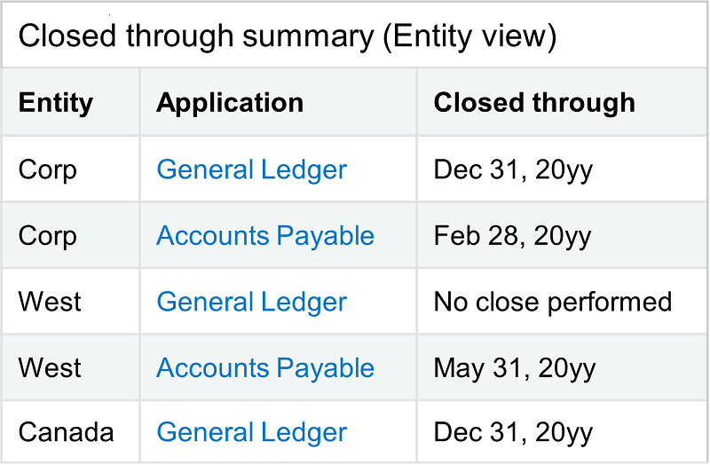The image size is (710, 465).
Task: Select West cell in Accounts Payable row
Action: click(x=50, y=368)
